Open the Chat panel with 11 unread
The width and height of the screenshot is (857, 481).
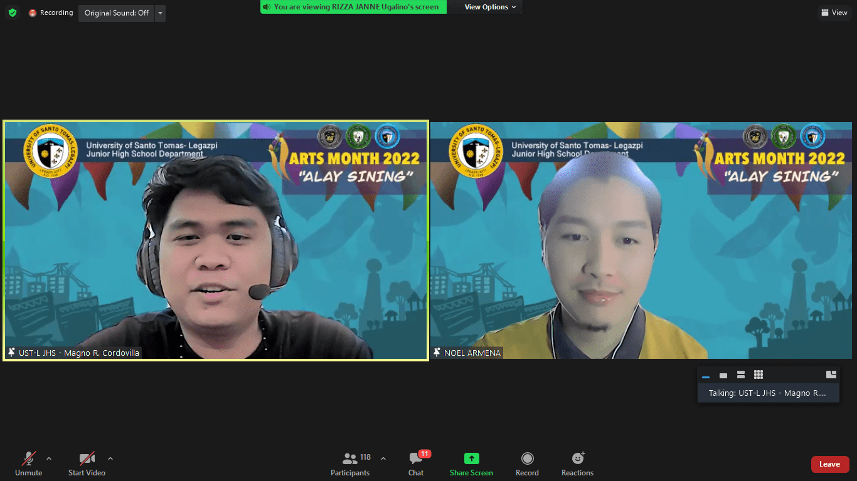point(416,463)
